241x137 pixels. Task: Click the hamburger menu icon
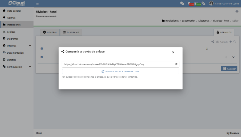point(37,4)
